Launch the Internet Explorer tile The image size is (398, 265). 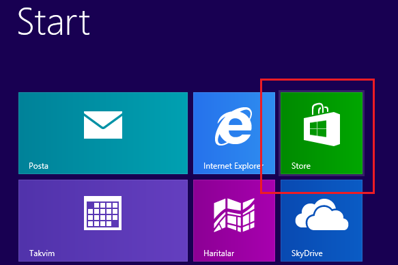click(x=234, y=133)
